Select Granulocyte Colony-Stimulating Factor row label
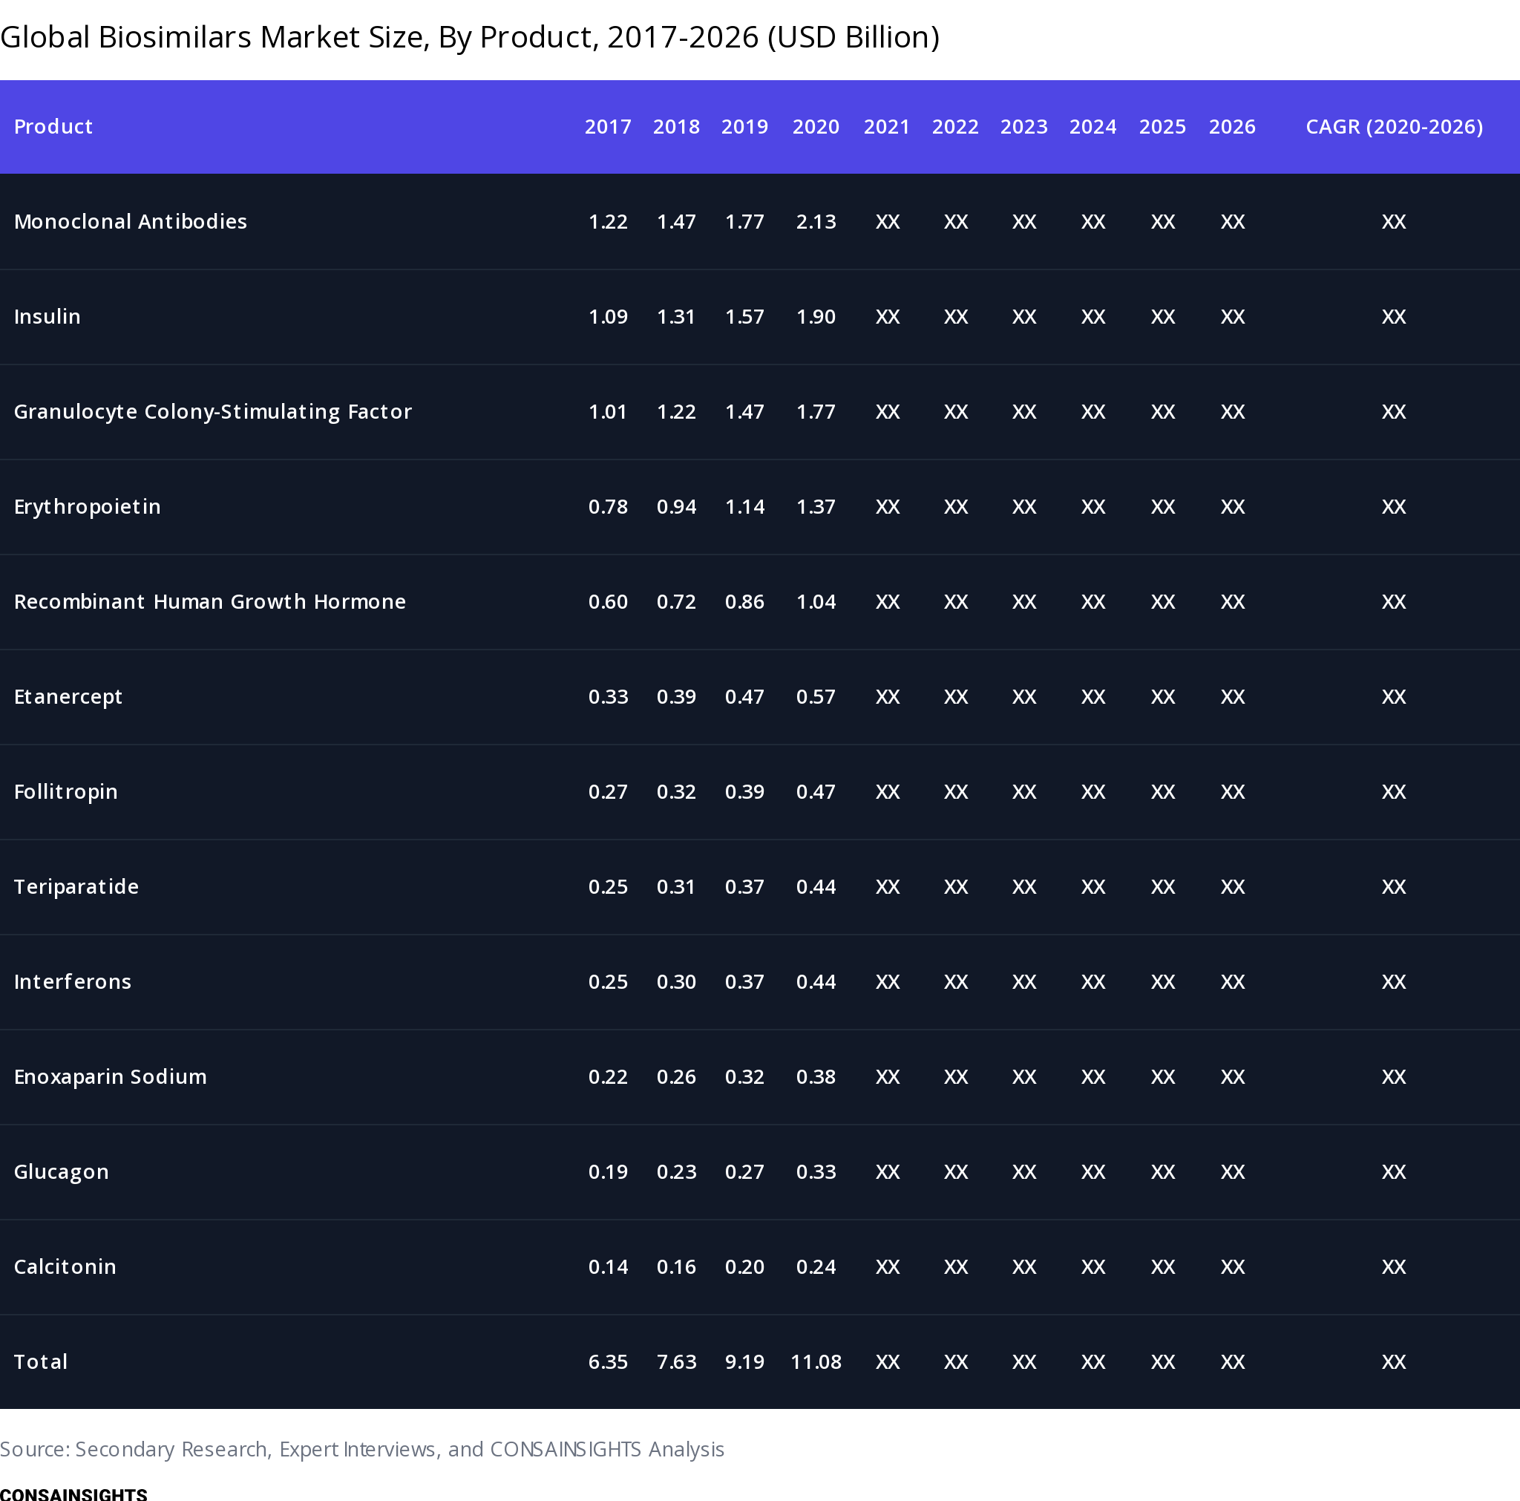 [213, 412]
